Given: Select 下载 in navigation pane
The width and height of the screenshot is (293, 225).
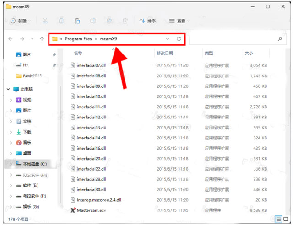Looking at the screenshot, I should [x=24, y=132].
